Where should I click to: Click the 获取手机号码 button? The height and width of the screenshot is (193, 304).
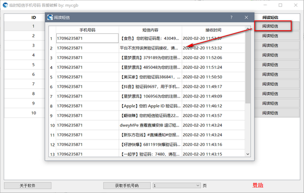click(127, 185)
